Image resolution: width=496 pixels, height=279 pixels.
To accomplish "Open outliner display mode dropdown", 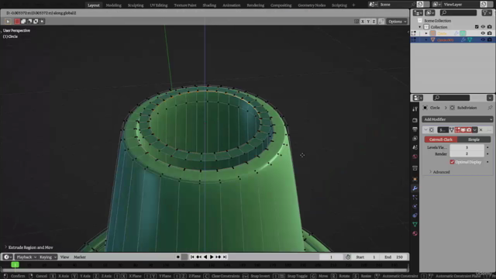I will pos(430,12).
